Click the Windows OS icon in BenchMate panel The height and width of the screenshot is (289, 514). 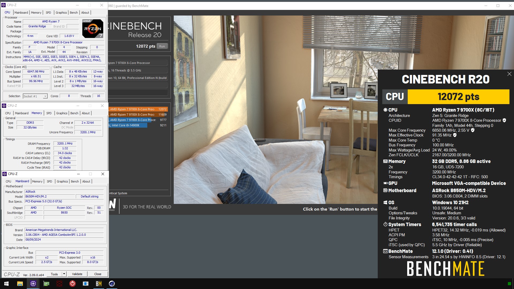[385, 203]
